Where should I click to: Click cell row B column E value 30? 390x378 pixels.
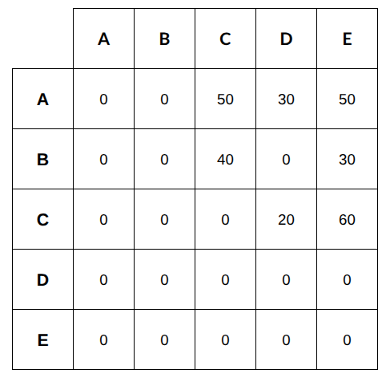(x=347, y=159)
